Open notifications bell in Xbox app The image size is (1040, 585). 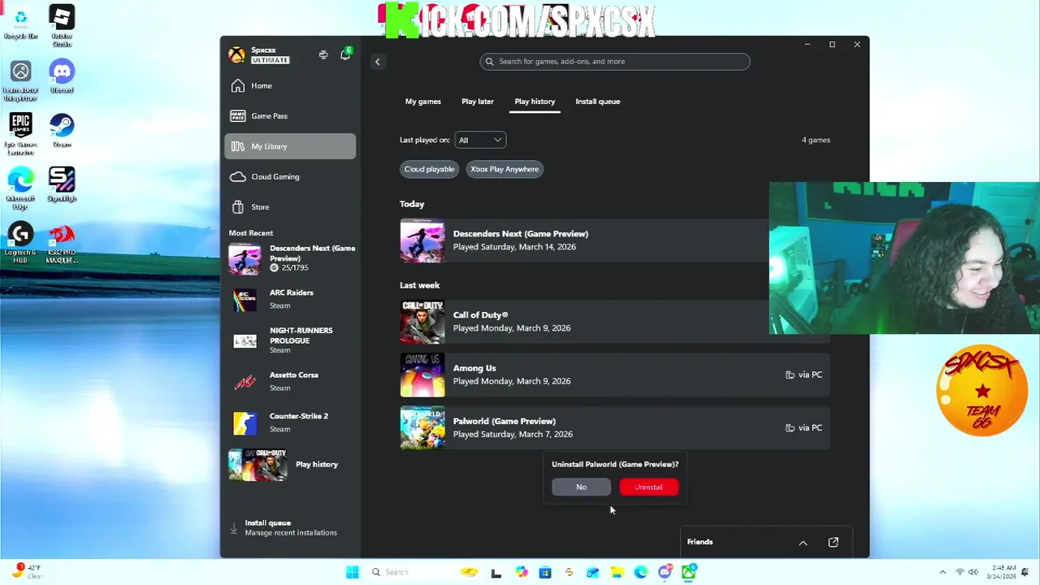click(345, 54)
